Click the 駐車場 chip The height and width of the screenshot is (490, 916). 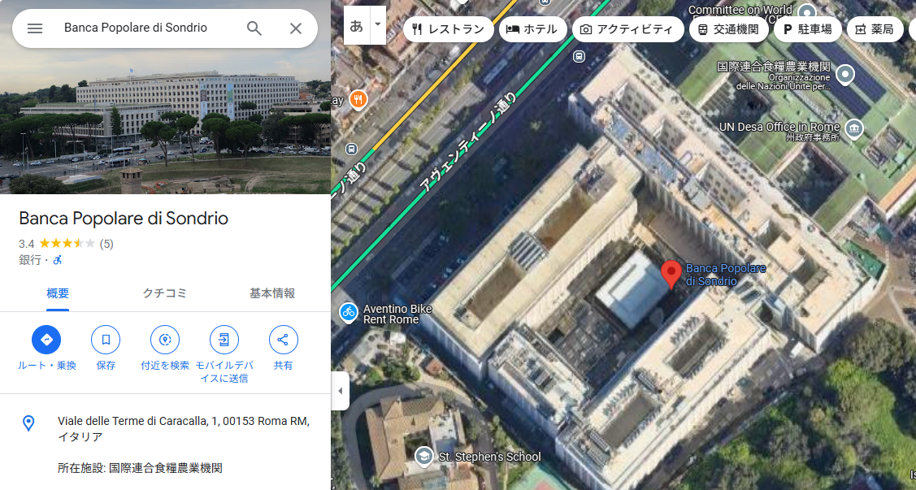tap(807, 29)
